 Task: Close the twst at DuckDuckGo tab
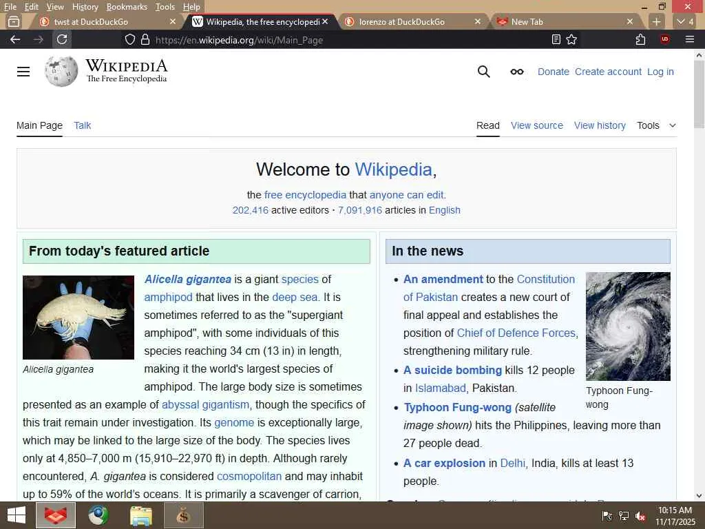pyautogui.click(x=173, y=21)
